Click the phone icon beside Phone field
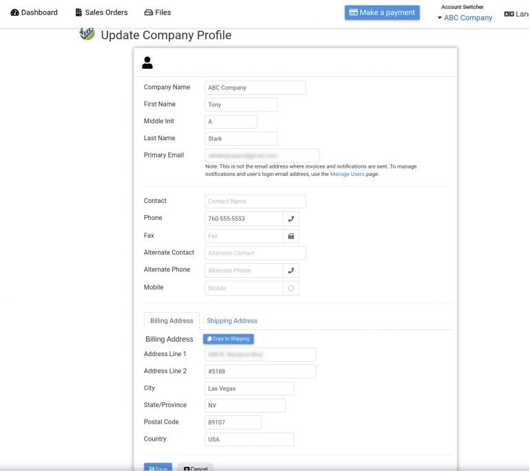 [291, 219]
